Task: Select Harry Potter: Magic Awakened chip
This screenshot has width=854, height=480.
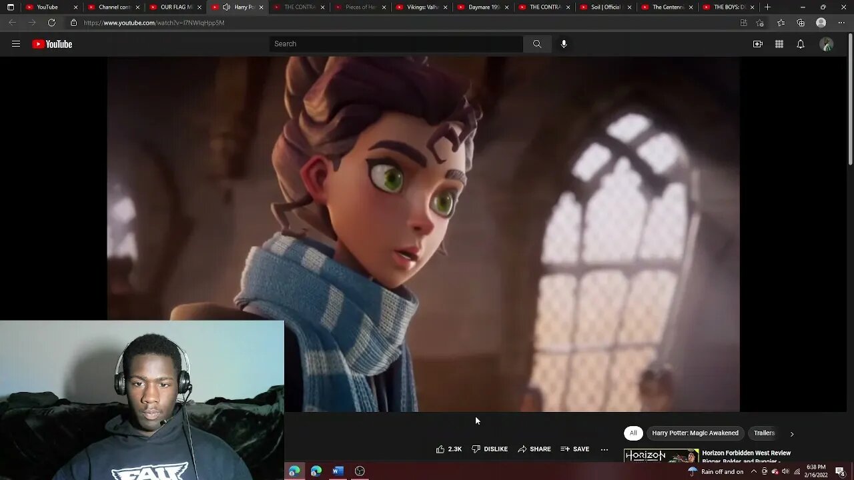Action: (695, 433)
